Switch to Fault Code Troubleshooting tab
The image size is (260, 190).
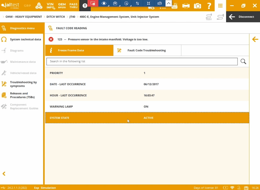pos(147,50)
